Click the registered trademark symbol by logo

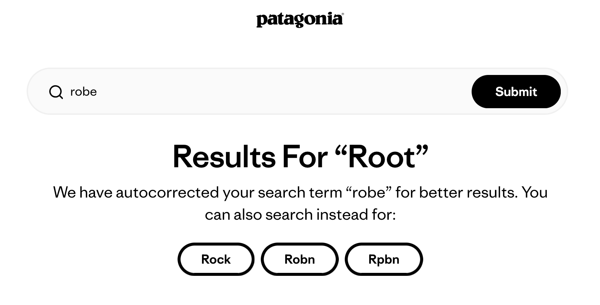coord(343,14)
